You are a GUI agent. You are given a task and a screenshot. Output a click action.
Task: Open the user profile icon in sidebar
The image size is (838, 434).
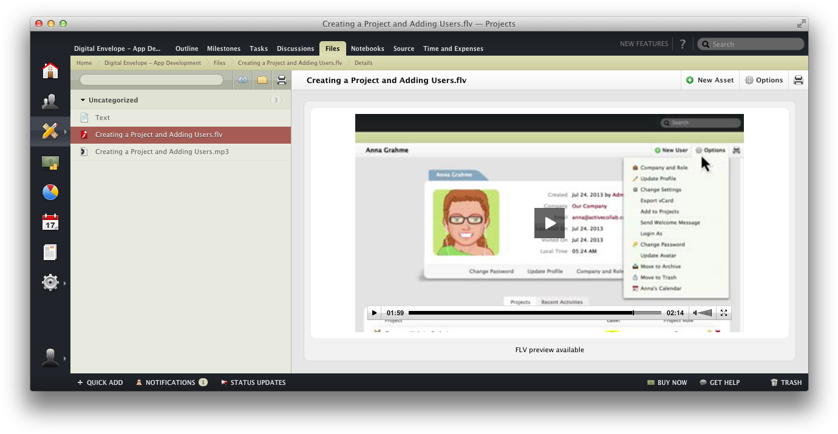coord(50,358)
